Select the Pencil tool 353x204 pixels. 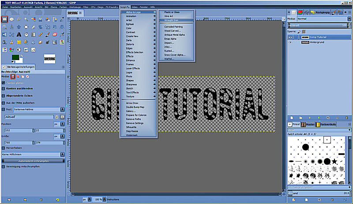pyautogui.click(x=41, y=34)
